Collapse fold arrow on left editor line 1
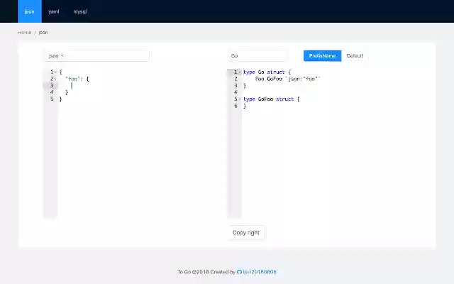The height and width of the screenshot is (284, 454). (55, 72)
